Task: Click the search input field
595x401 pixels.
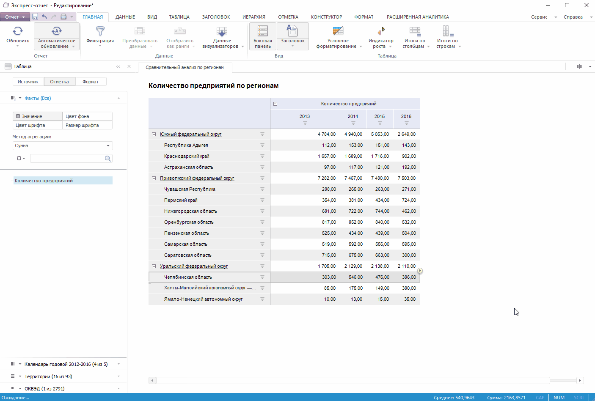Action: [67, 158]
